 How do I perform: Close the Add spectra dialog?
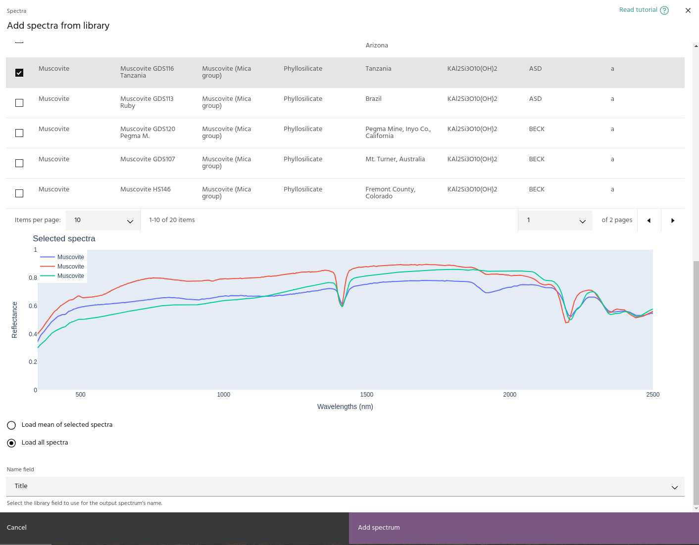coord(688,10)
